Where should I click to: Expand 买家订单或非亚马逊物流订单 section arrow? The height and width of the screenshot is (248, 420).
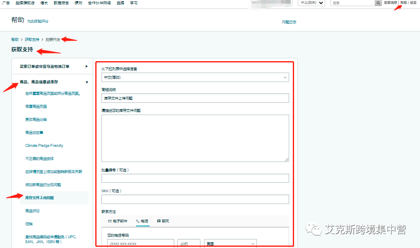[86, 66]
